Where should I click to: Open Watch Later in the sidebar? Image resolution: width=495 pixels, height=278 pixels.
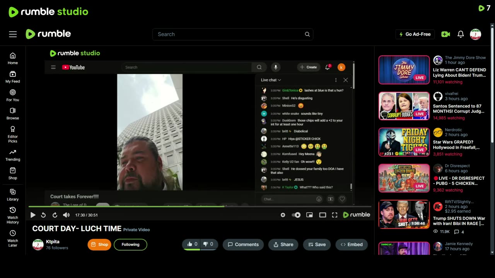point(13,239)
